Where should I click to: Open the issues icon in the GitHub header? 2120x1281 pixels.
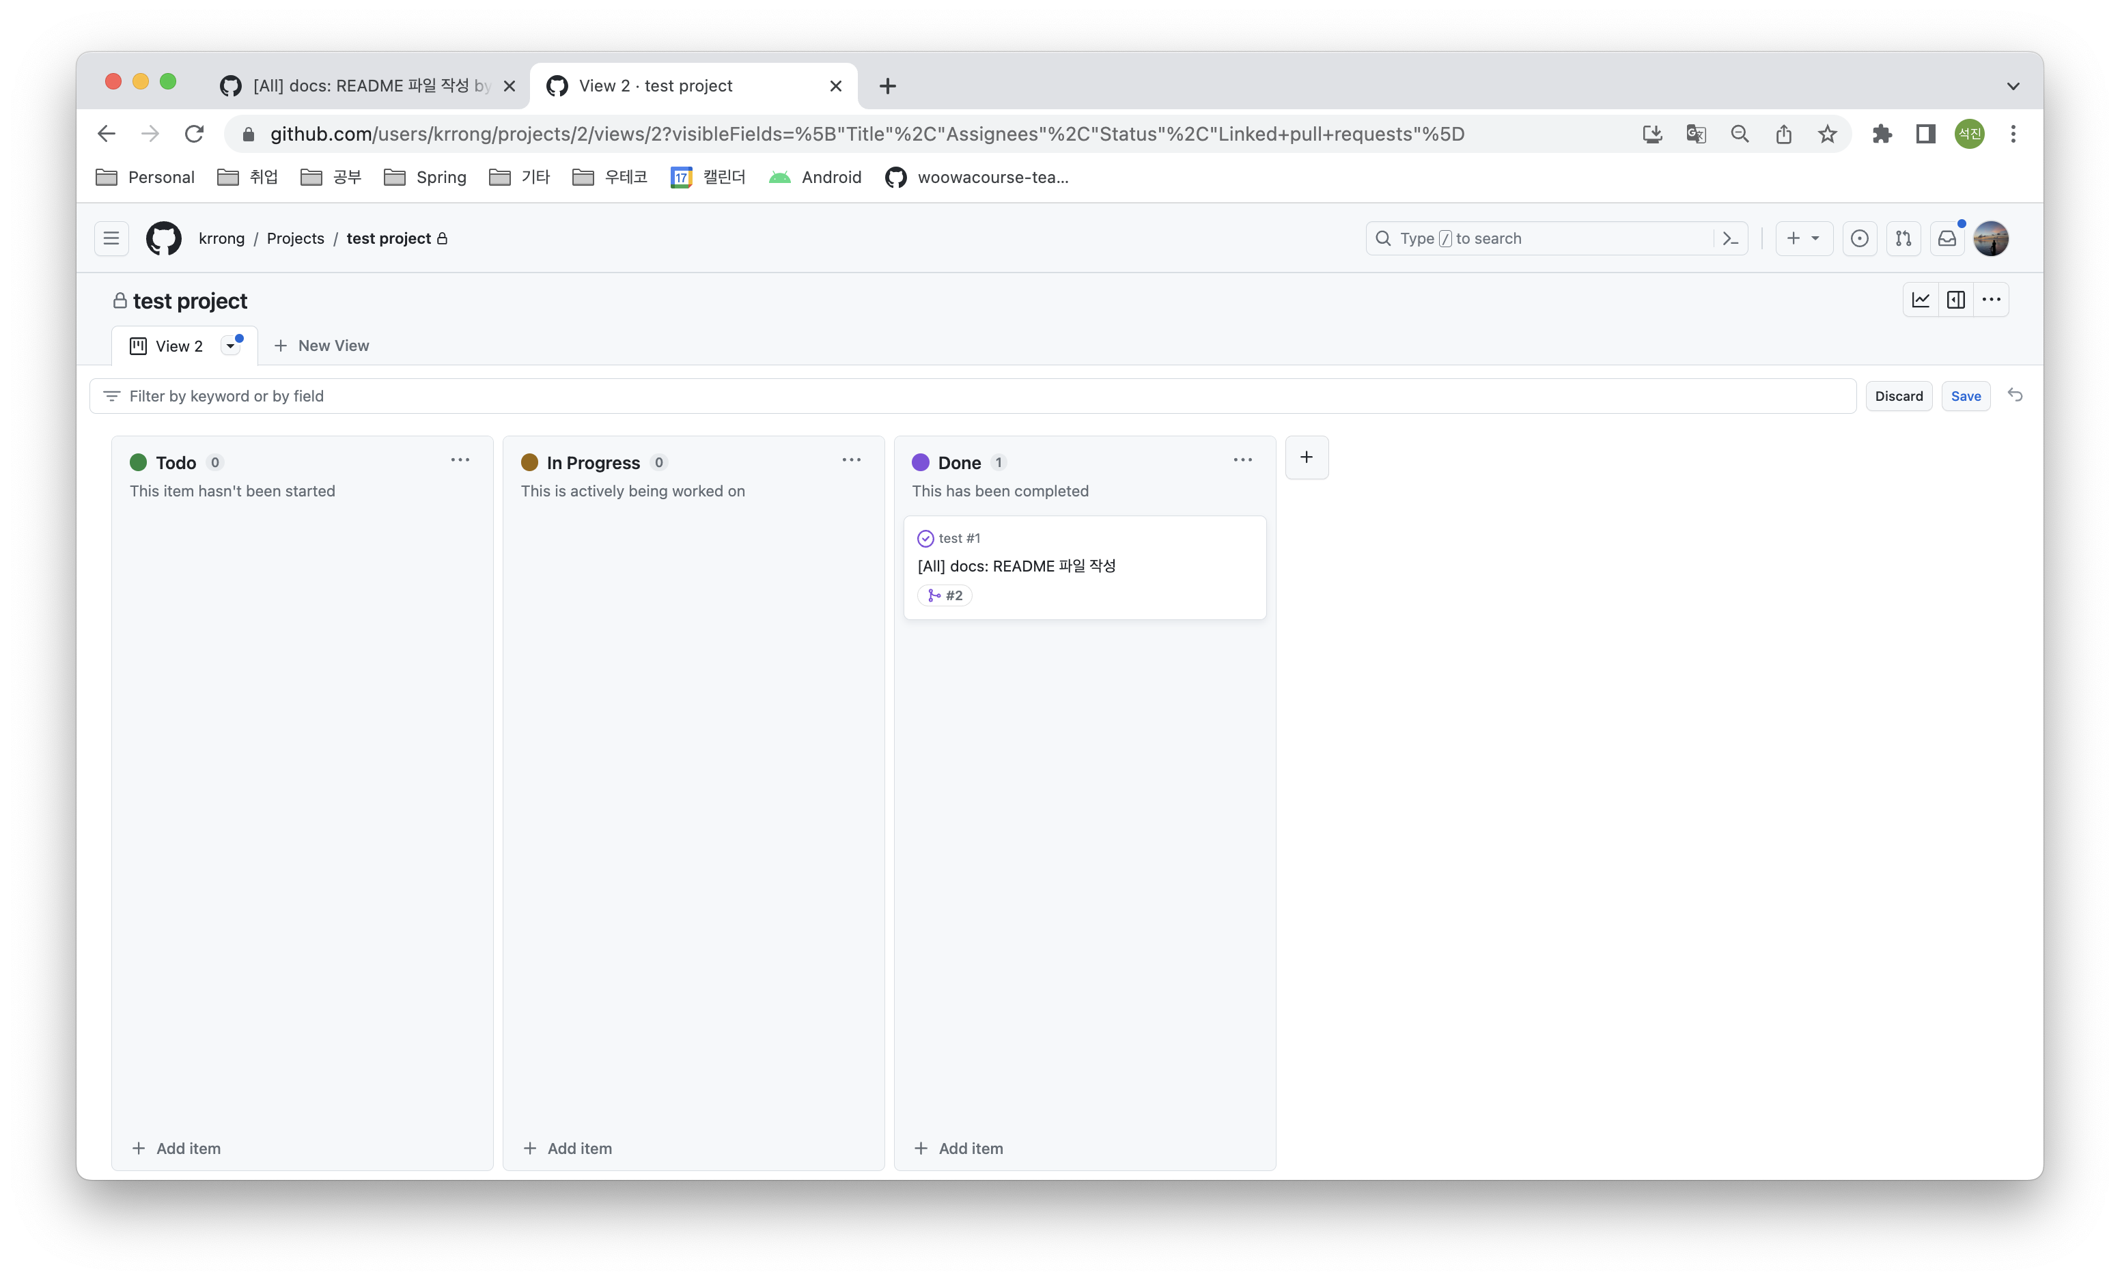(x=1859, y=238)
